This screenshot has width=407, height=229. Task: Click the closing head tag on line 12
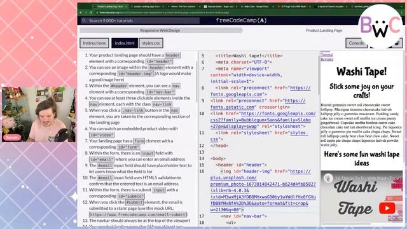(219, 146)
